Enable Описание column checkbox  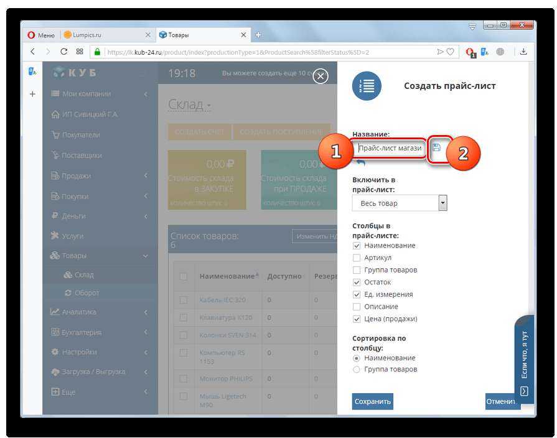click(x=357, y=307)
